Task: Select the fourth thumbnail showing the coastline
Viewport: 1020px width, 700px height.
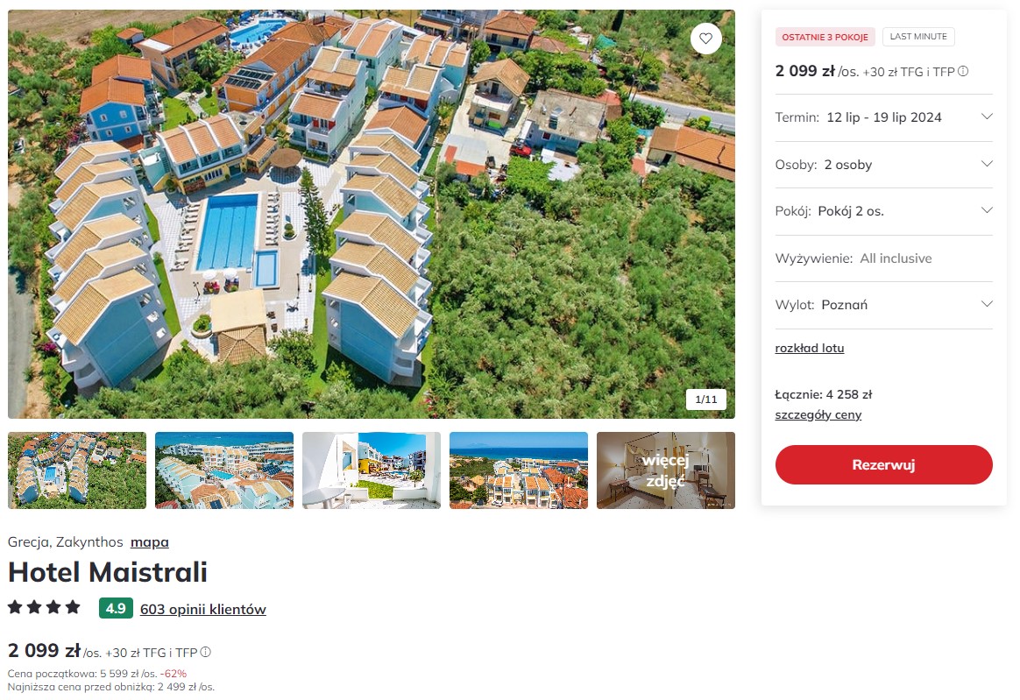Action: coord(519,470)
